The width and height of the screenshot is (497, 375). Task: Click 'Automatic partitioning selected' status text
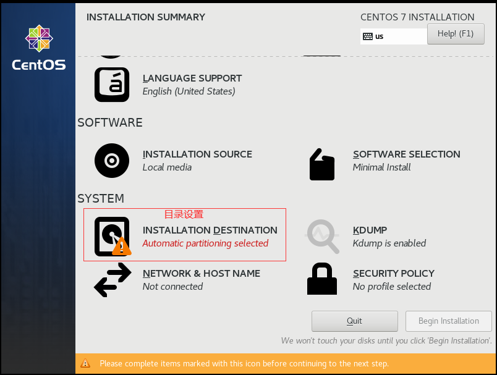click(x=205, y=243)
